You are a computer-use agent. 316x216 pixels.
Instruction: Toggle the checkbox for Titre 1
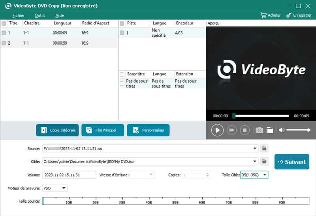4,33
